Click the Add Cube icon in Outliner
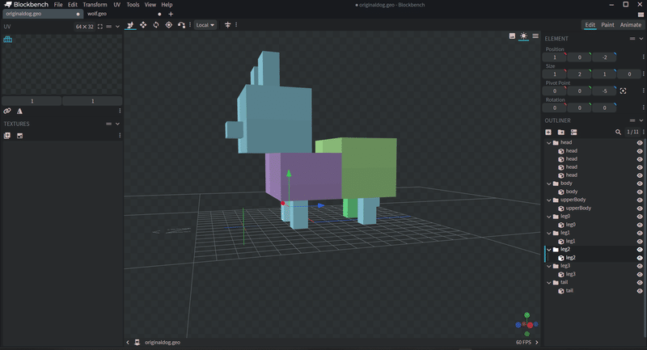 point(548,132)
